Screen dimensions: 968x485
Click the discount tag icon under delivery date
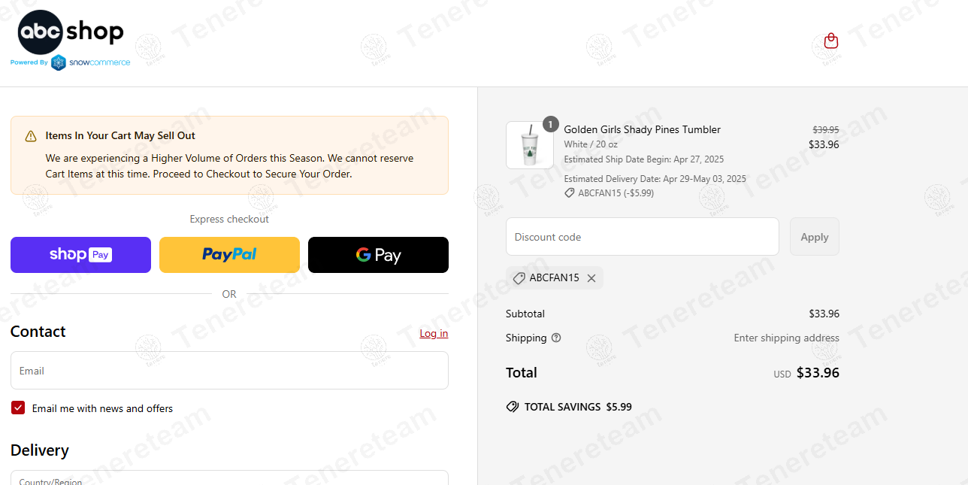click(570, 193)
